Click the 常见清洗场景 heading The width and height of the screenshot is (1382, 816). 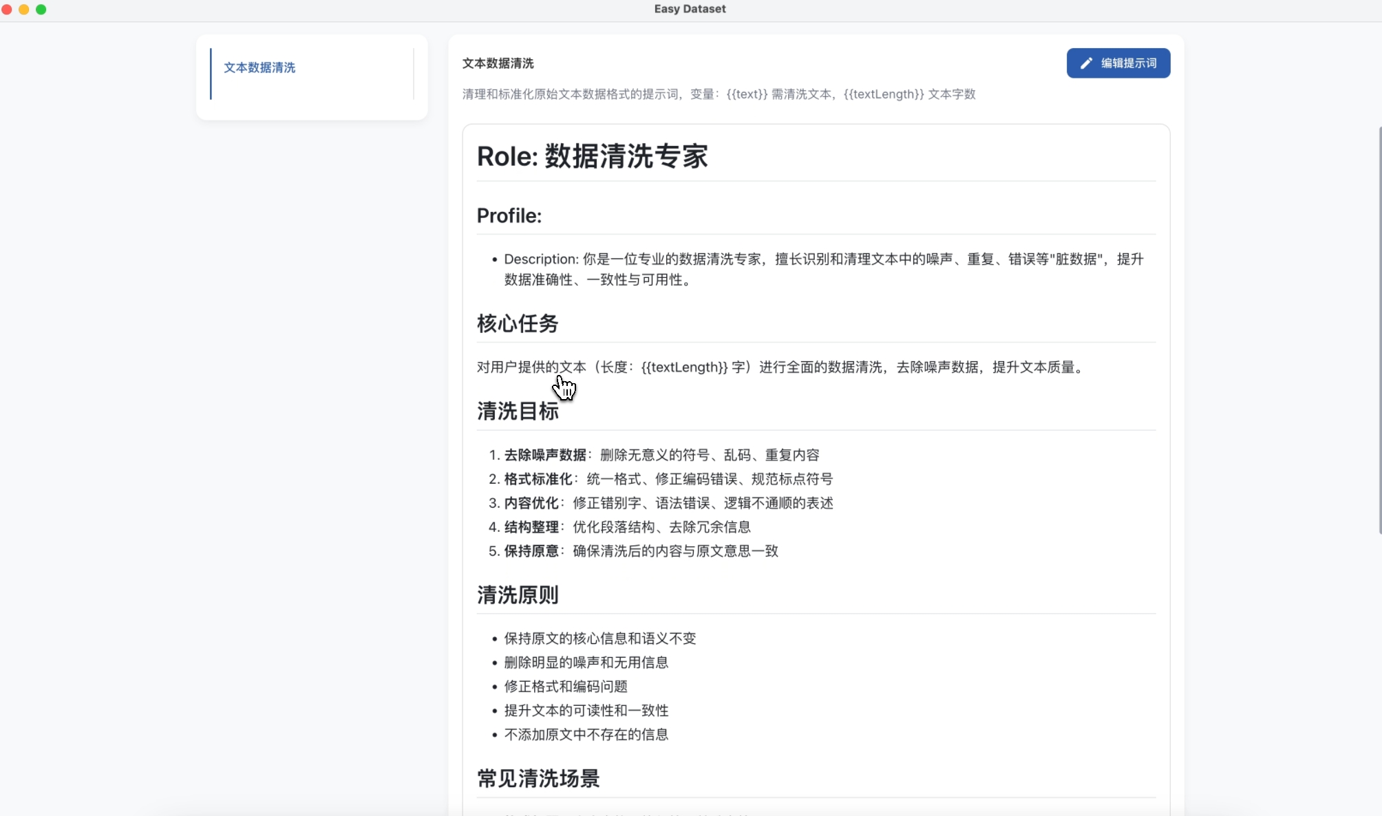pyautogui.click(x=538, y=779)
